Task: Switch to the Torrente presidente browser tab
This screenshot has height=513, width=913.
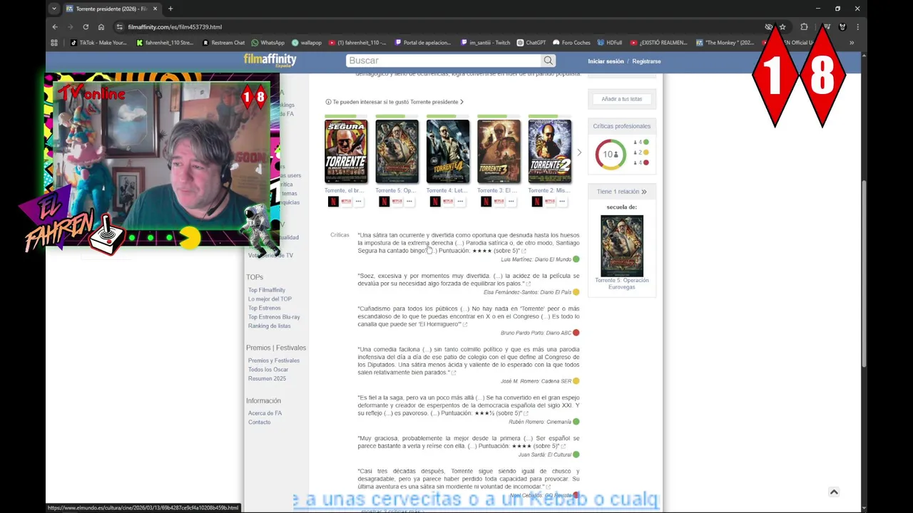Action: (112, 9)
